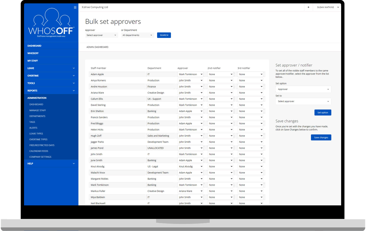Viewport: 366px width, 231px height.
Task: Click the hamburger menu icon in sidebar
Action: coord(75,7)
